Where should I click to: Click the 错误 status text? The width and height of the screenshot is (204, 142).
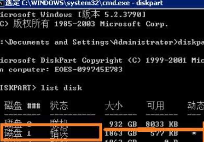click(x=59, y=133)
